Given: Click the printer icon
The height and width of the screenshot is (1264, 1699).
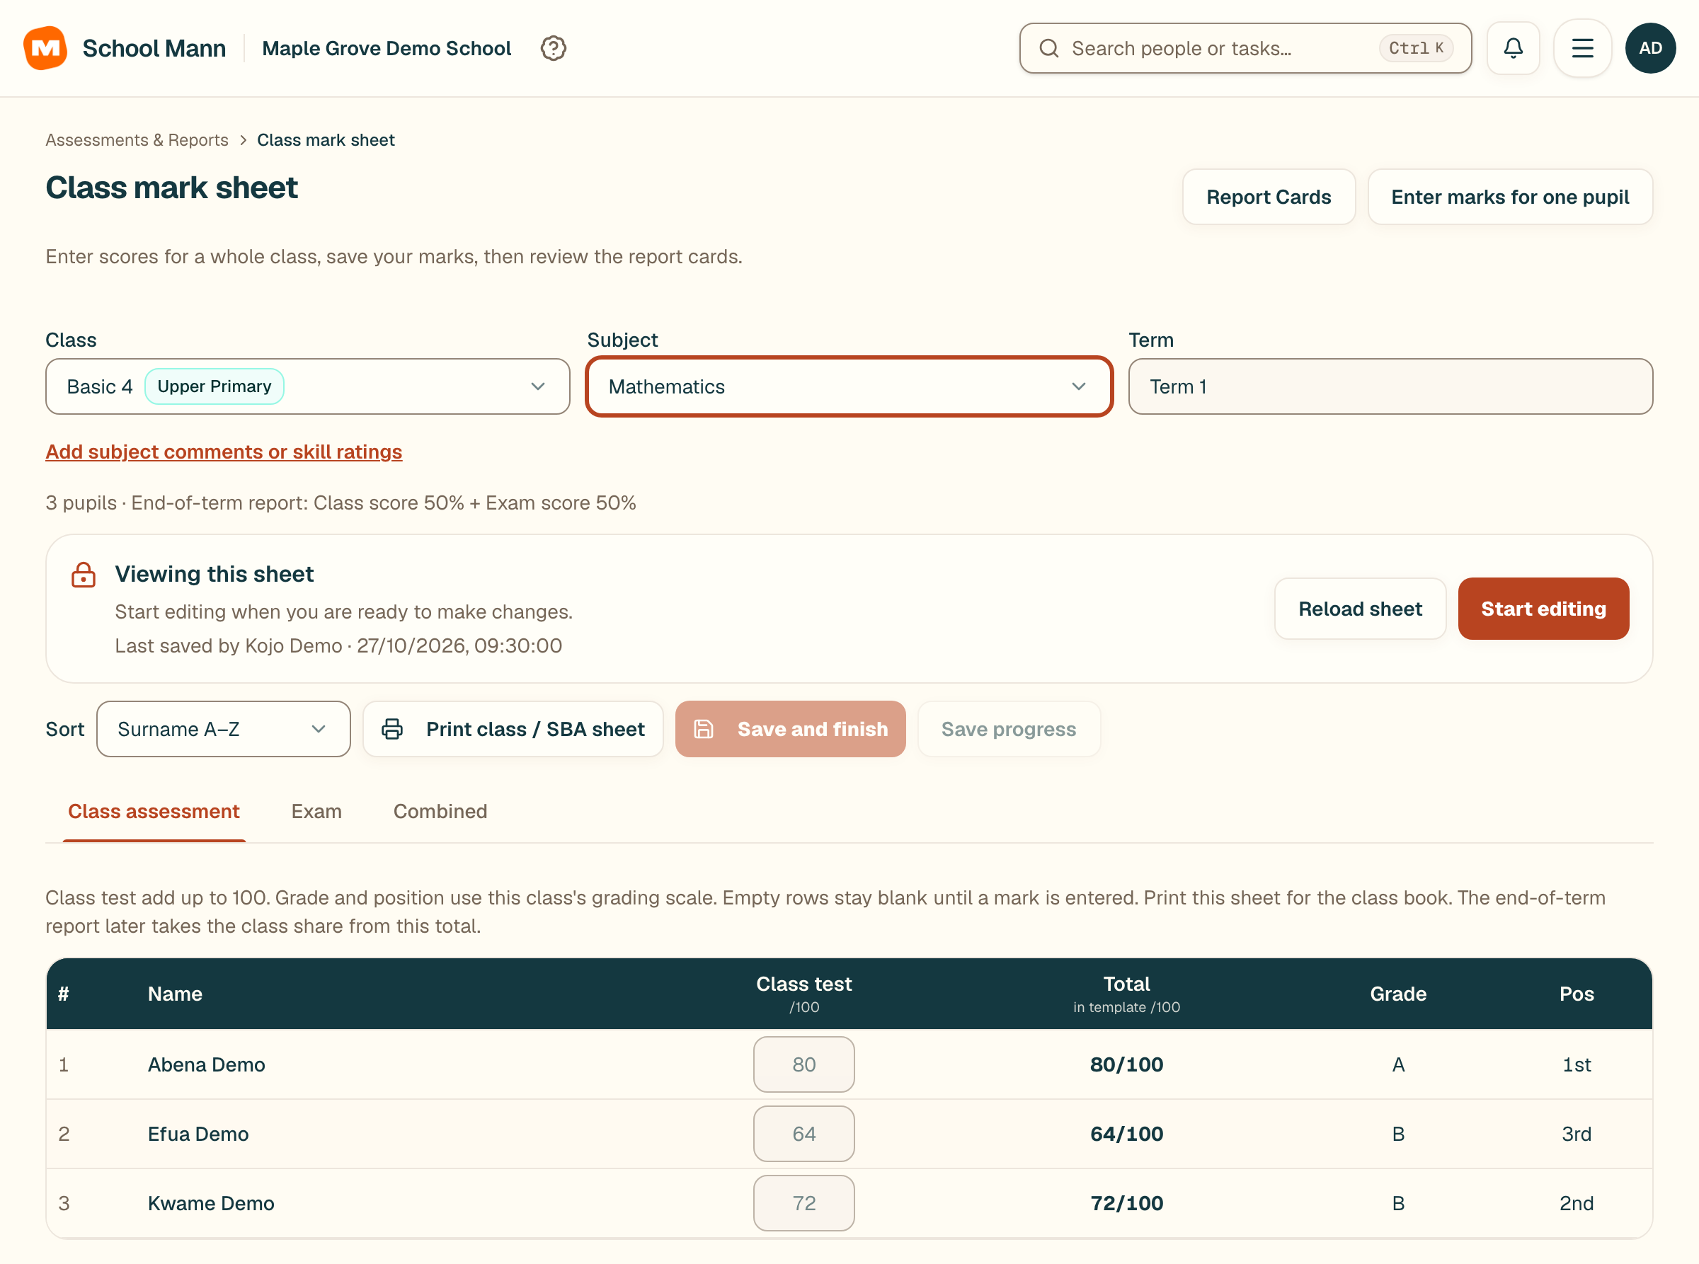Looking at the screenshot, I should pos(392,729).
